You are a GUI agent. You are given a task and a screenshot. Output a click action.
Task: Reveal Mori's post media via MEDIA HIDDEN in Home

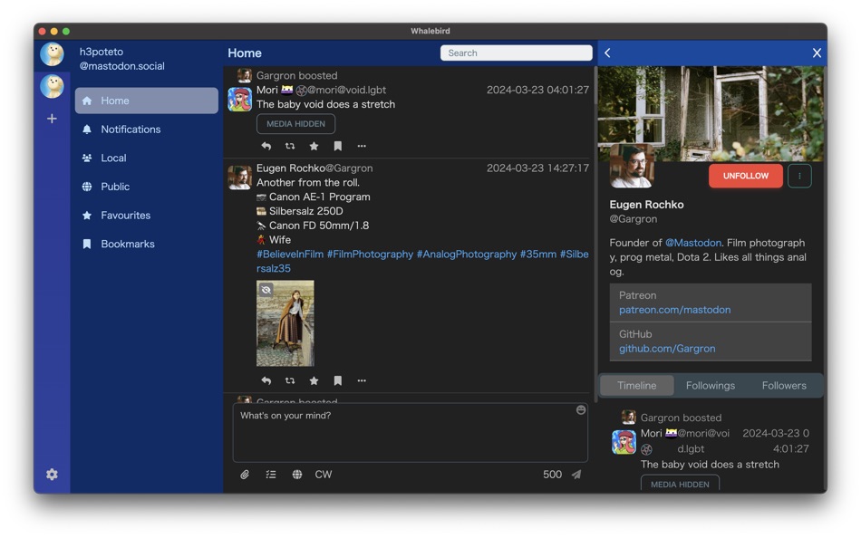coord(296,124)
